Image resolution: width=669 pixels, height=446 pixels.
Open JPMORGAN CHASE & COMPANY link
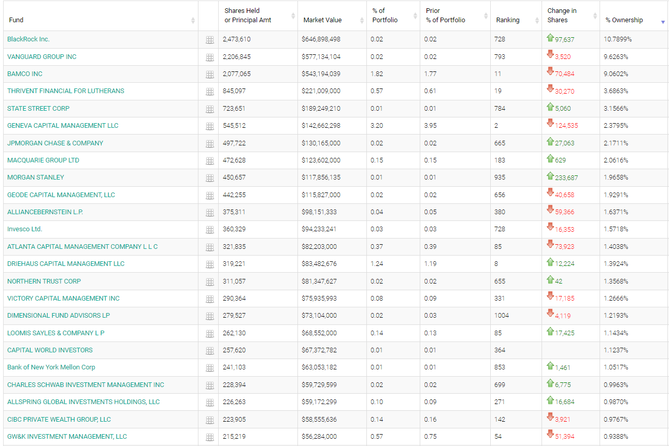click(55, 143)
